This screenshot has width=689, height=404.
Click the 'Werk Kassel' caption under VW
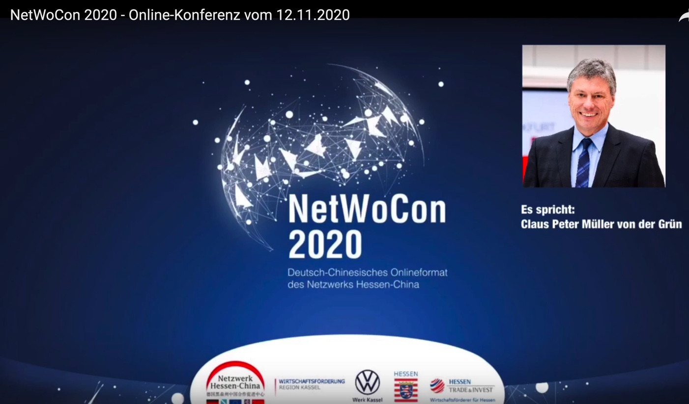[x=367, y=400]
